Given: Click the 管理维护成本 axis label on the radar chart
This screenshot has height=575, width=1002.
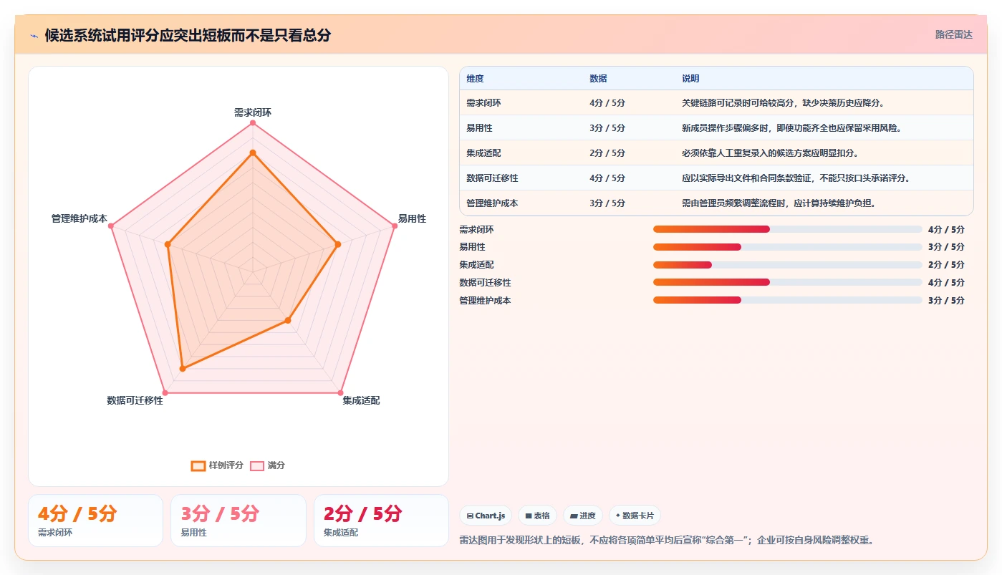Looking at the screenshot, I should click(79, 218).
